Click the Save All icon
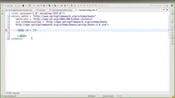This screenshot has width=175, height=98. tap(11, 5)
